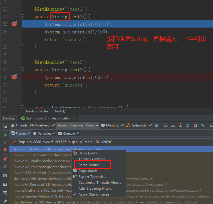Click line 27 return "success" statement

pyautogui.click(x=66, y=39)
